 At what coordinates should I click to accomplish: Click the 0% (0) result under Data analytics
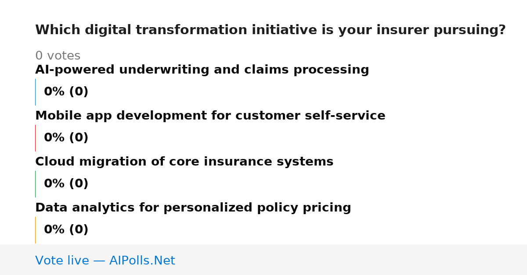66,230
